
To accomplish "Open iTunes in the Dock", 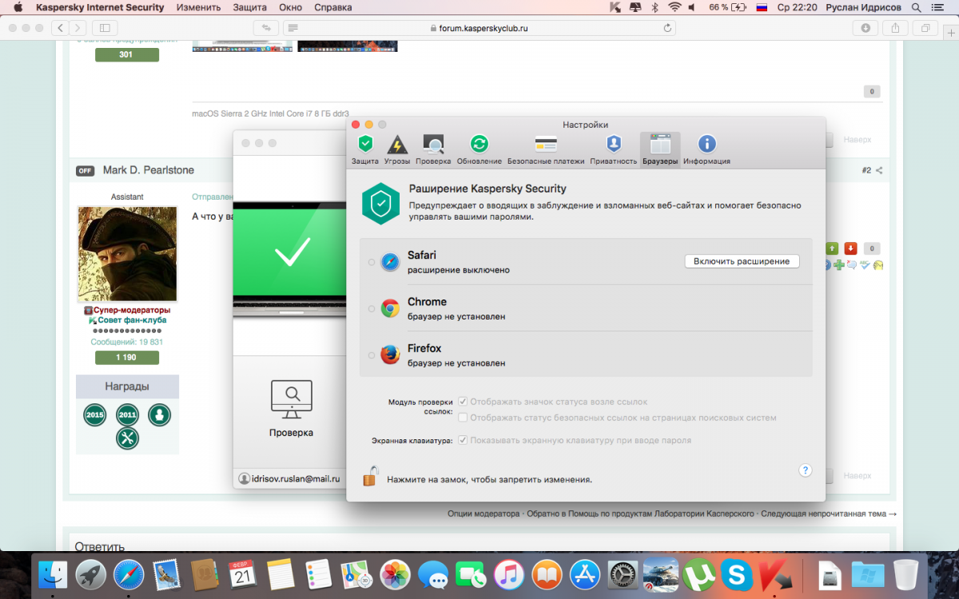I will [x=509, y=574].
